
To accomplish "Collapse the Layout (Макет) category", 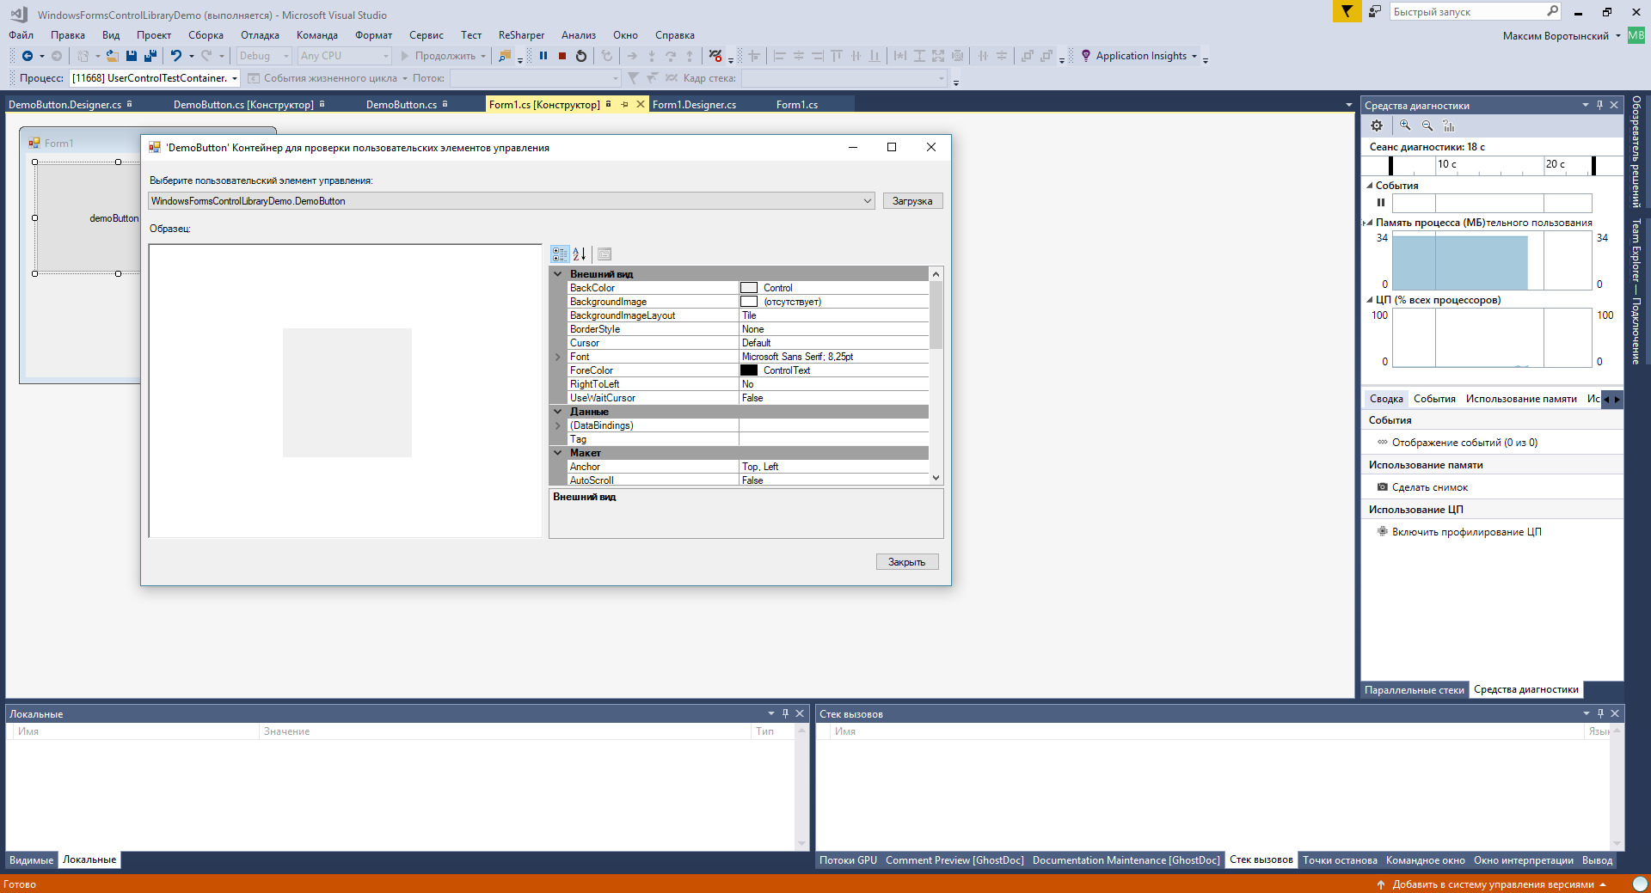I will [557, 453].
